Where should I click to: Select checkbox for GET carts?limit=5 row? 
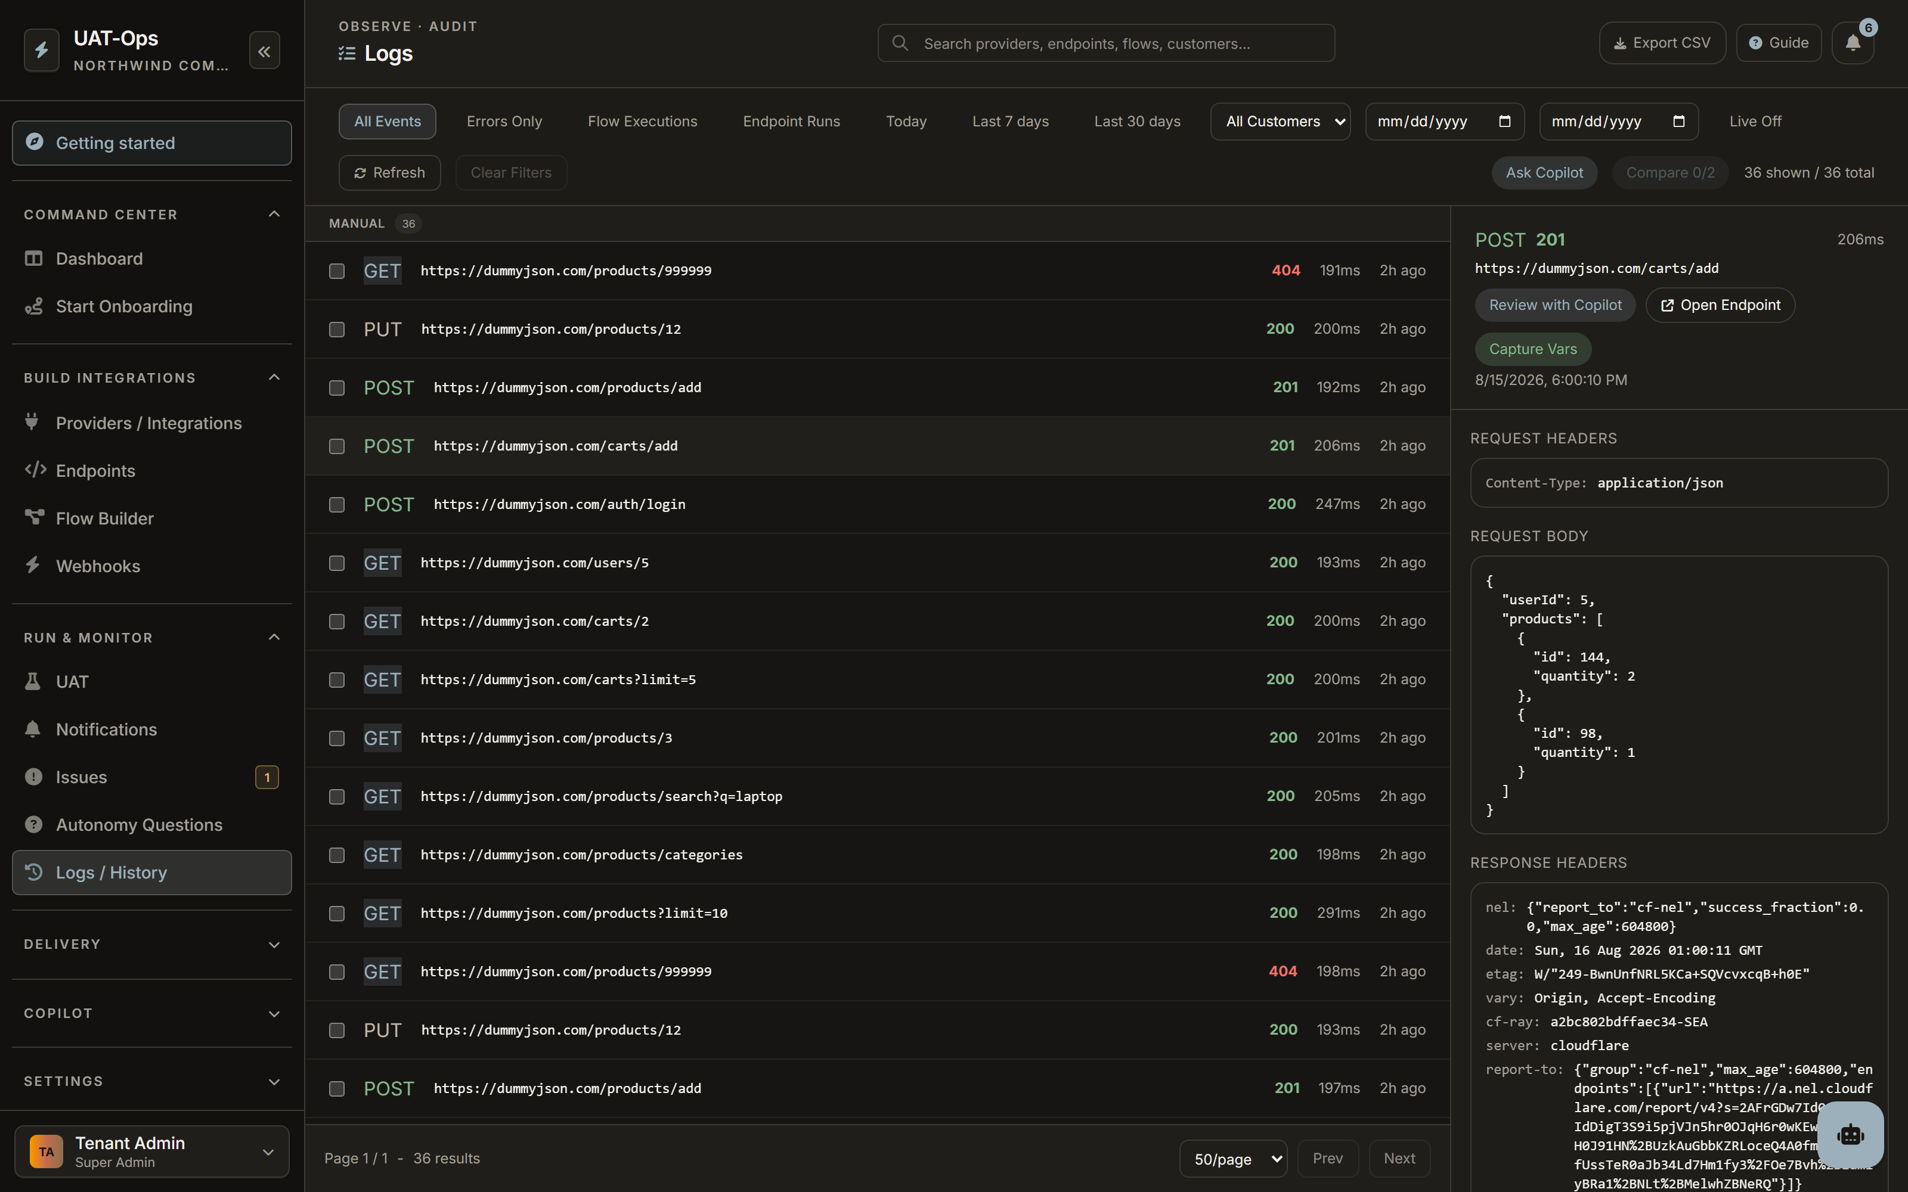pyautogui.click(x=337, y=679)
